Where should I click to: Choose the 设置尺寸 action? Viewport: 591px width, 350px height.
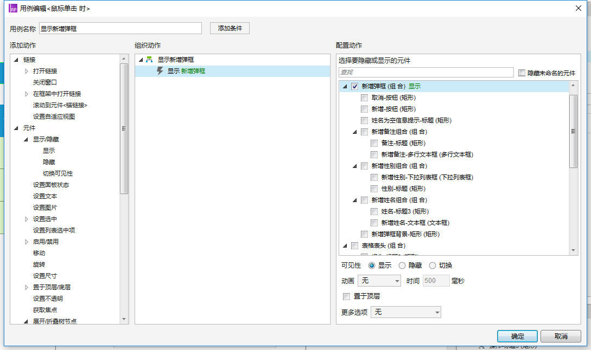[45, 276]
